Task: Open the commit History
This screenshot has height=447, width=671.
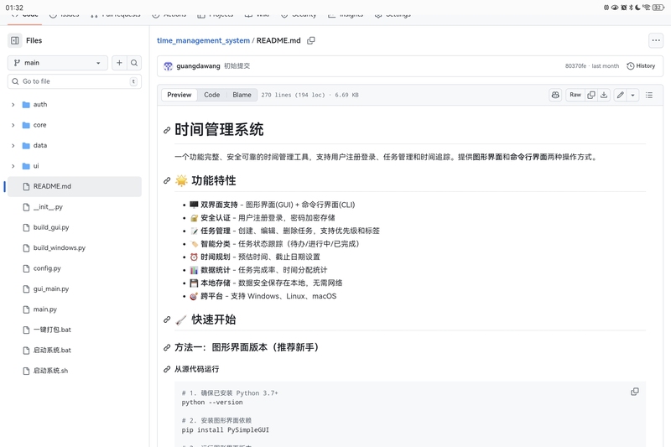Action: [641, 65]
